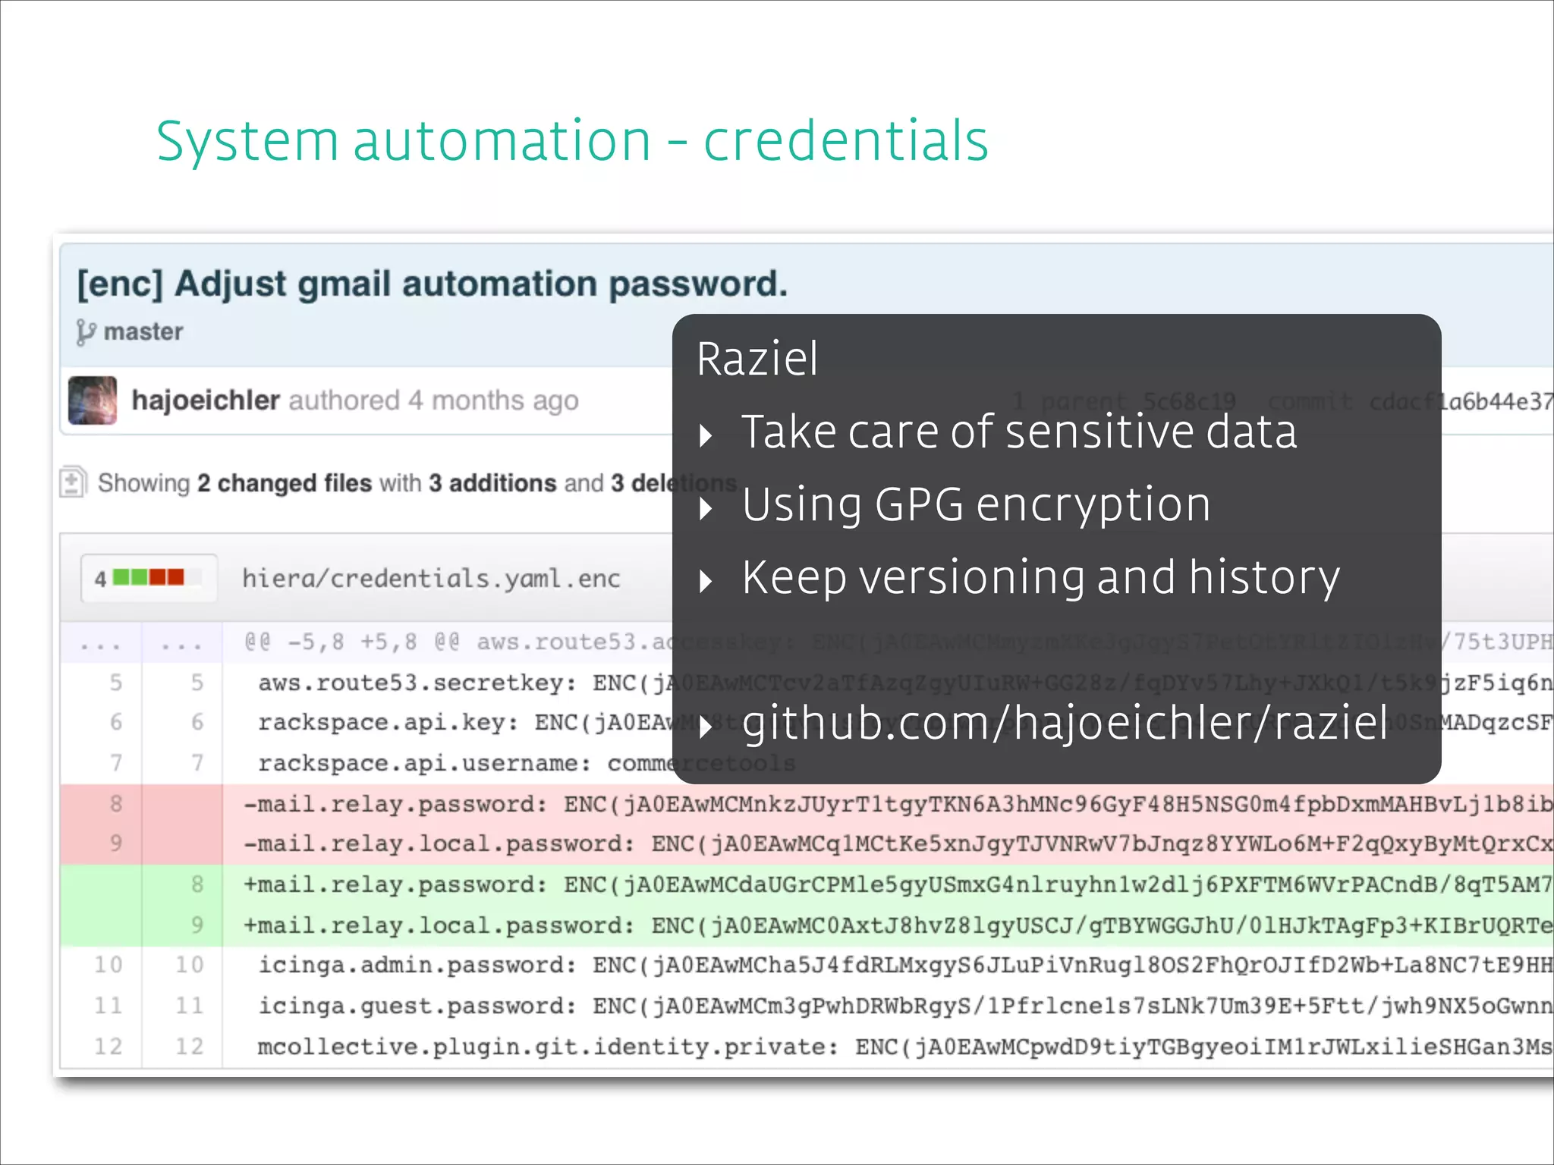1554x1165 pixels.
Task: Click authored 4 months ago timestamp
Action: 433,400
